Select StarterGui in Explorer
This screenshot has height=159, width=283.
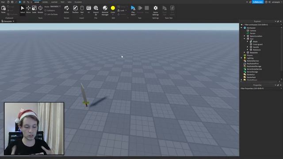coord(251,75)
